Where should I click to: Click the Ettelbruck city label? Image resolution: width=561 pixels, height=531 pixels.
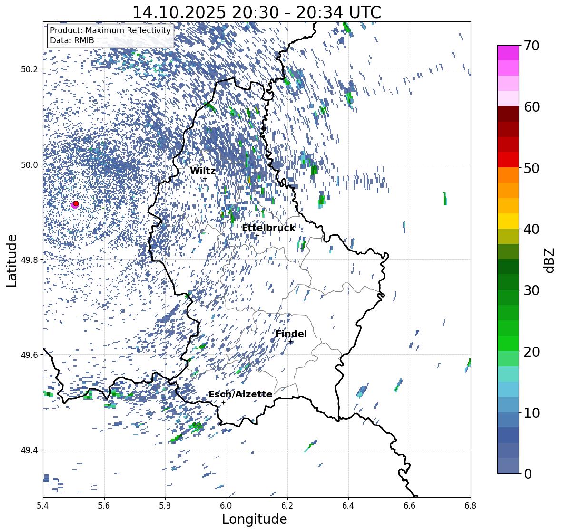[268, 228]
